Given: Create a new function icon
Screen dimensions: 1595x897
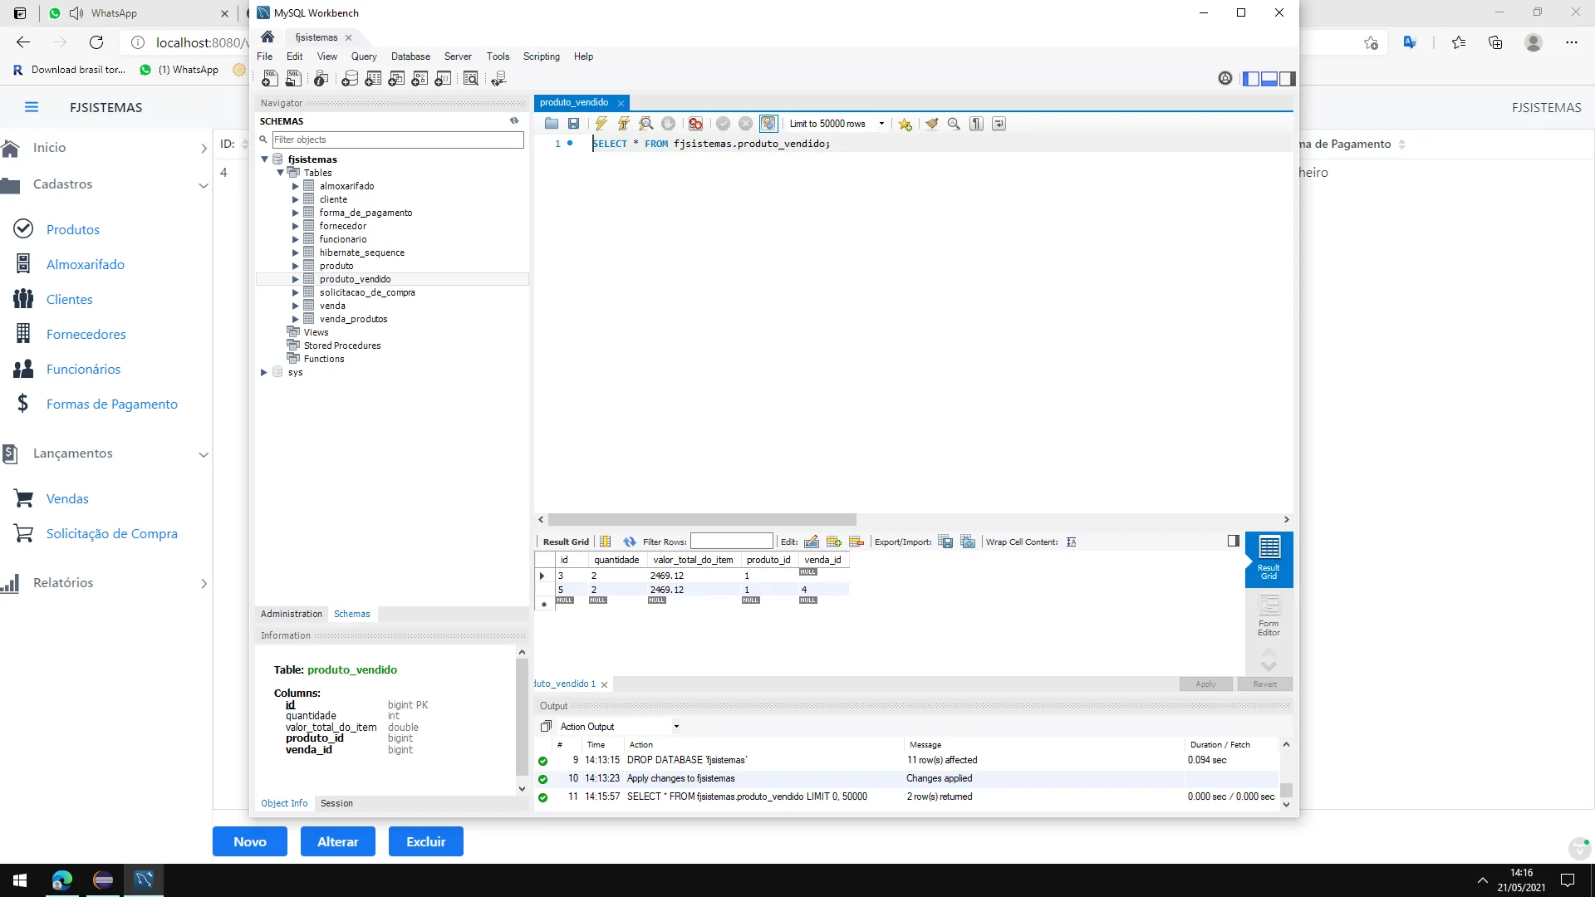Looking at the screenshot, I should pos(443,78).
